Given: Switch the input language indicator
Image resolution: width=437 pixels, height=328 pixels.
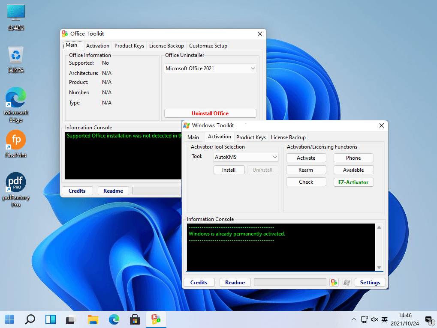Looking at the screenshot, I should (385, 319).
